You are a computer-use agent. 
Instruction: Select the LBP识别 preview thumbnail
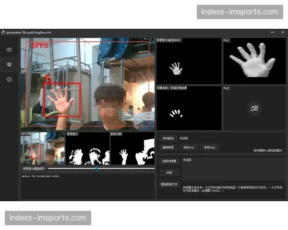(x=42, y=150)
